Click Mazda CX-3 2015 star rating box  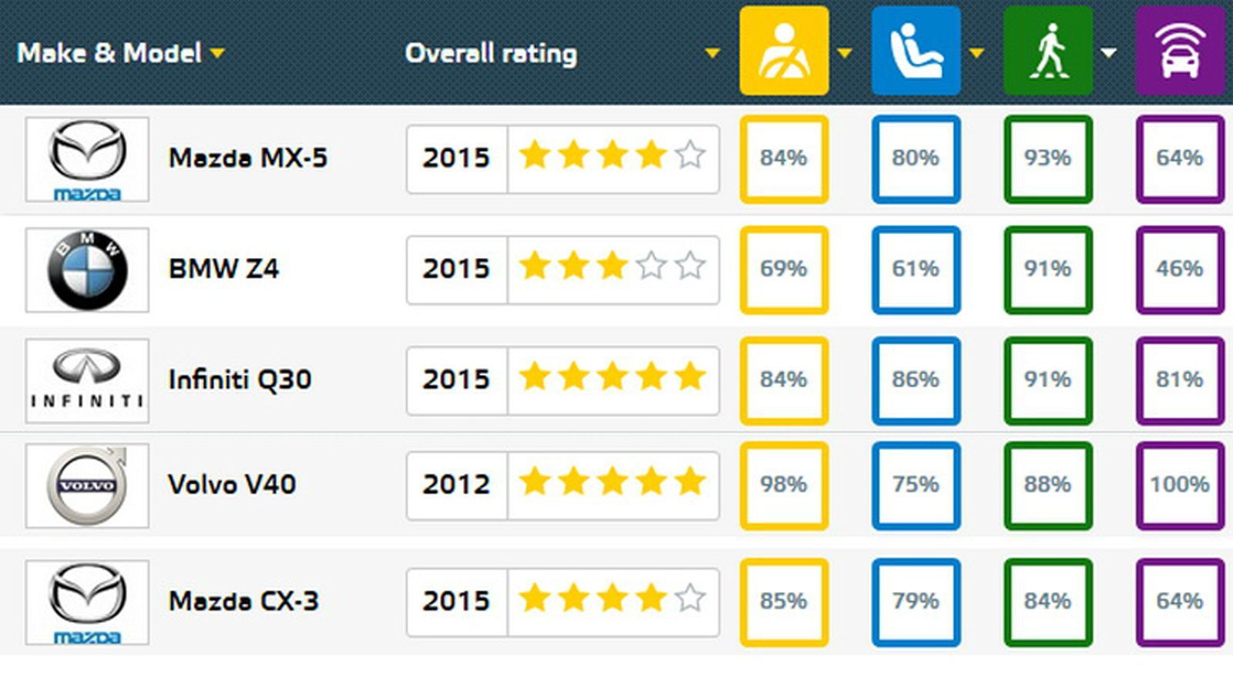coord(563,602)
